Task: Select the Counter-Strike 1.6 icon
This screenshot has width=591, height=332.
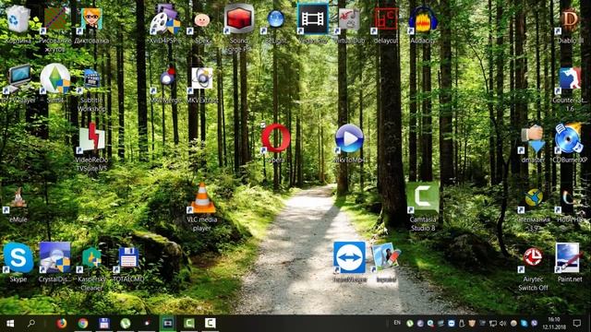Action: click(x=570, y=79)
